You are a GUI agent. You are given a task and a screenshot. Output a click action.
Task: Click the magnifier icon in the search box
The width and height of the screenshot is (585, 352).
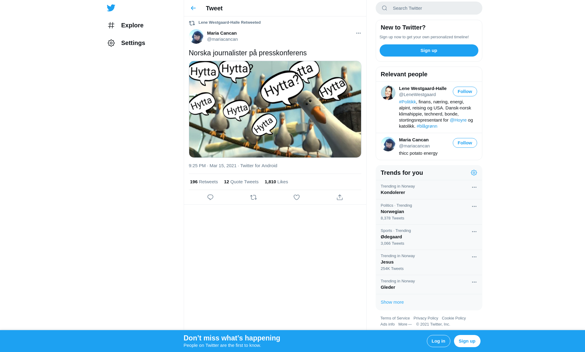(385, 8)
